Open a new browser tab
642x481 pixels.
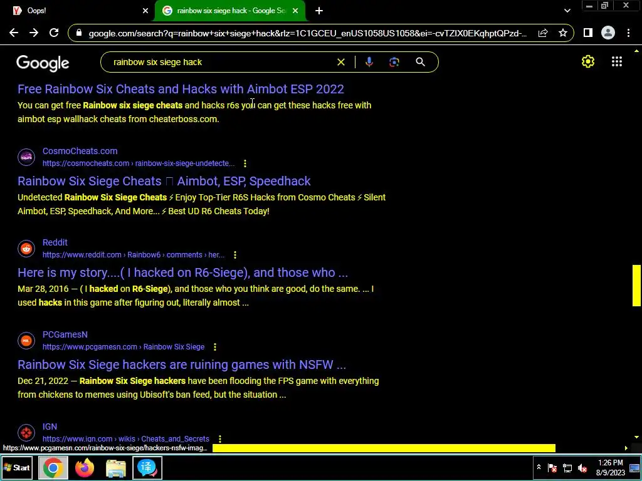(x=319, y=11)
